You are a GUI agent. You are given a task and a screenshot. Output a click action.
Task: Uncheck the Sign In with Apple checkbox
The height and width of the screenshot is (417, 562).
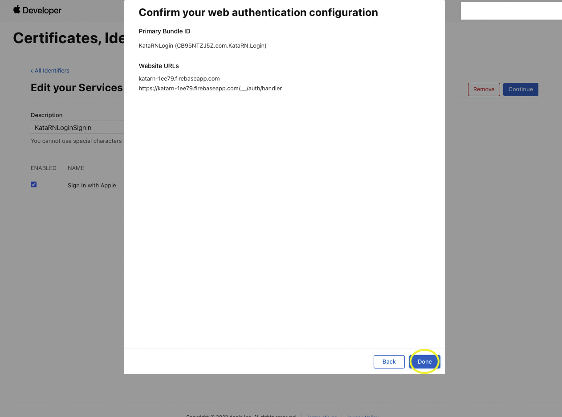tap(34, 184)
